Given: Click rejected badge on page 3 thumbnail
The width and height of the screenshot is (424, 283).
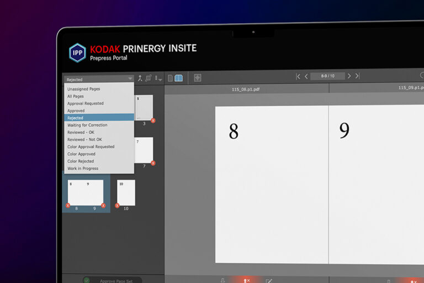Looking at the screenshot, I should pyautogui.click(x=153, y=120).
